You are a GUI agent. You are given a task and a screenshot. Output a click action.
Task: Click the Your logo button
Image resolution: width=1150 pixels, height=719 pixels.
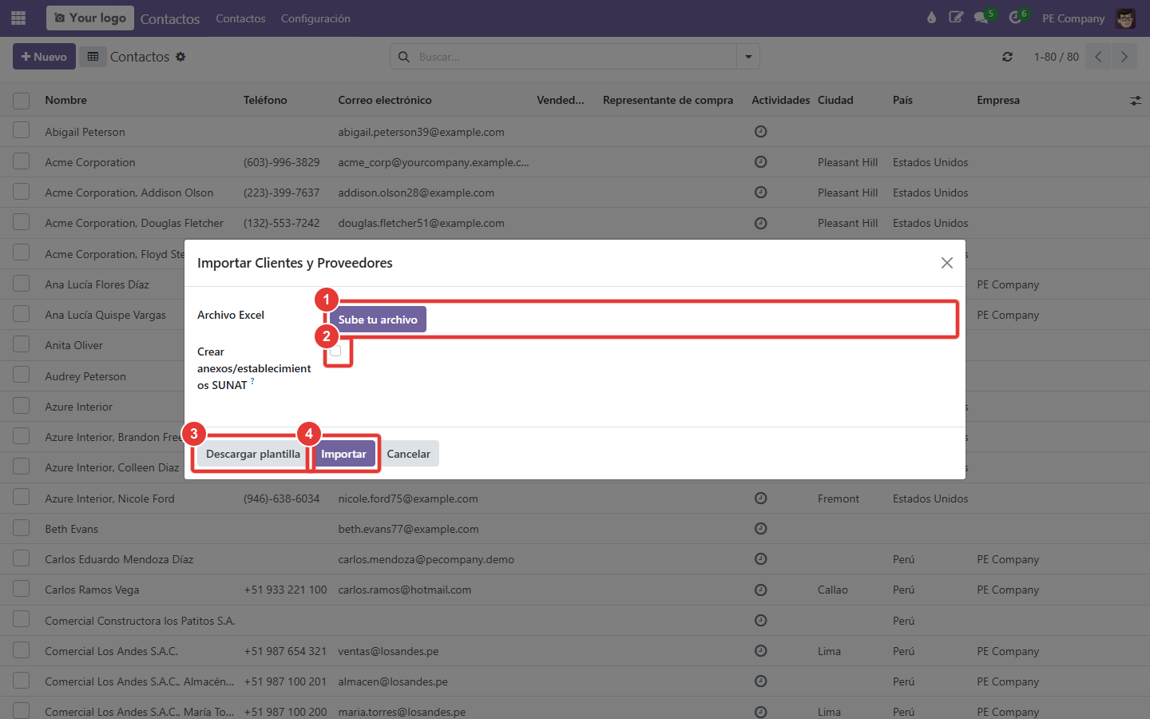(x=90, y=18)
